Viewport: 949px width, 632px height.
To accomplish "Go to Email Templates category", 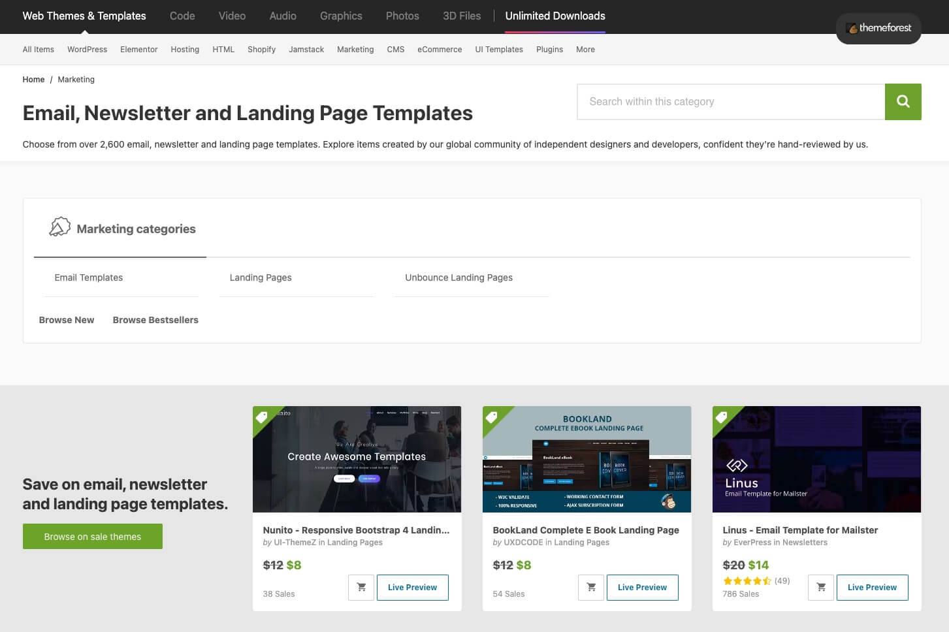I will tap(89, 277).
